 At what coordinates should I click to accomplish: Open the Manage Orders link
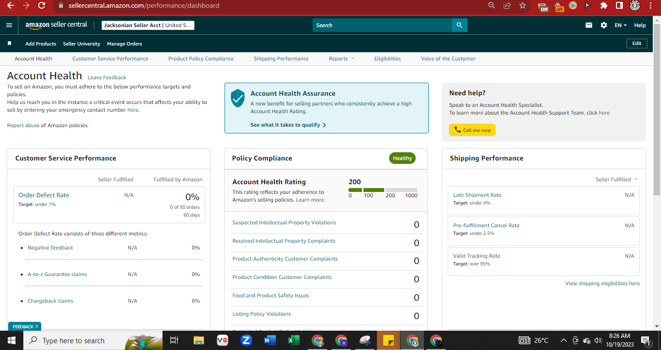tap(124, 44)
